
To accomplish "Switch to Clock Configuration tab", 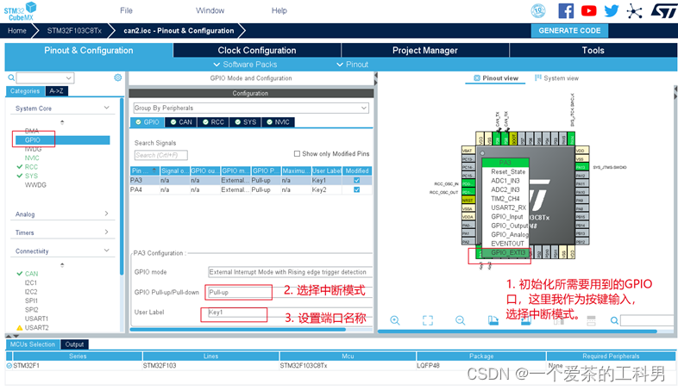I will pos(257,51).
